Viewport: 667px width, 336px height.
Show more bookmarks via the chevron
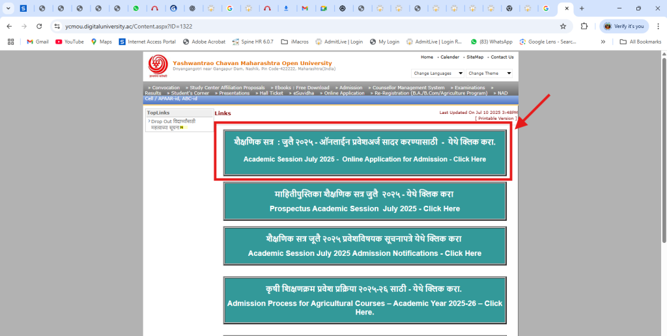(x=603, y=42)
